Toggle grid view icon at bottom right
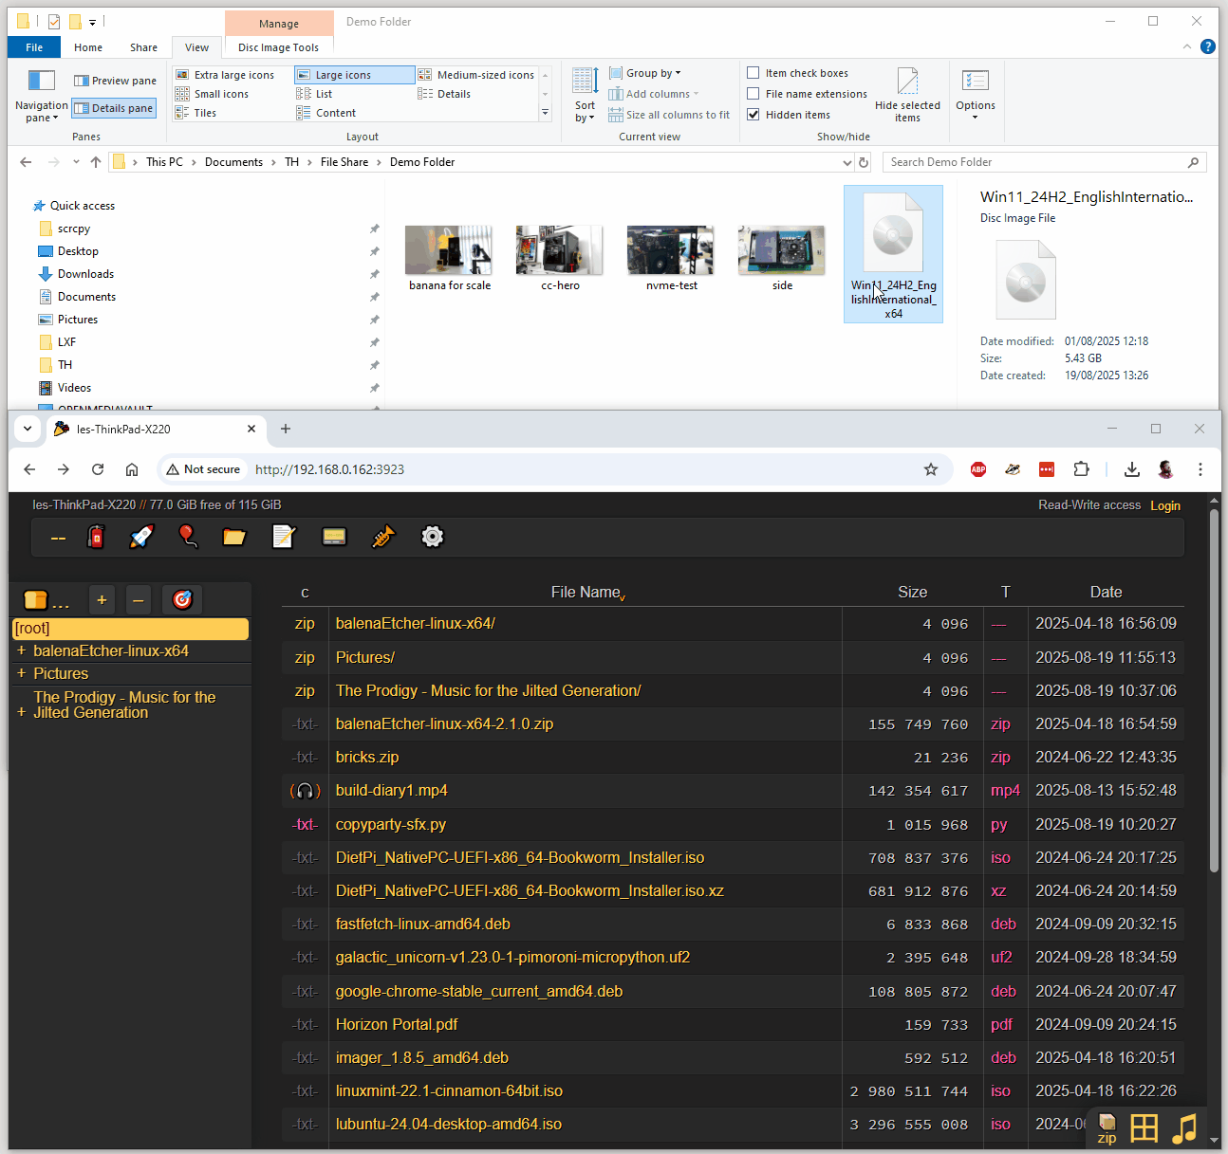Image resolution: width=1228 pixels, height=1154 pixels. coord(1144,1128)
